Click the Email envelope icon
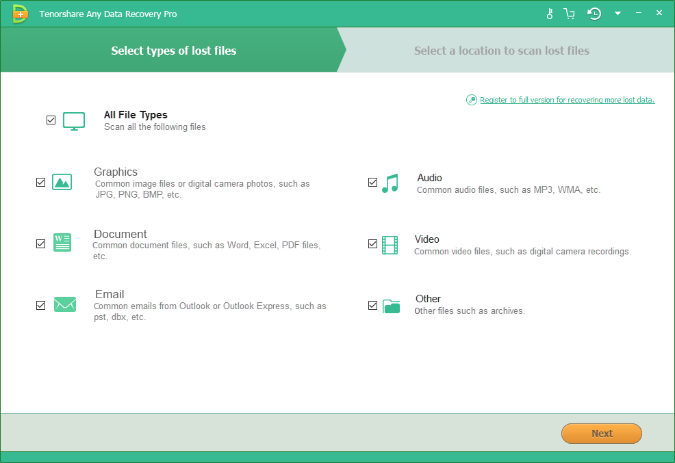This screenshot has height=463, width=675. tap(65, 304)
